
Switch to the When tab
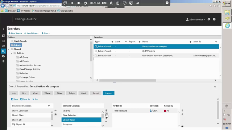pyautogui.click(x=59, y=93)
